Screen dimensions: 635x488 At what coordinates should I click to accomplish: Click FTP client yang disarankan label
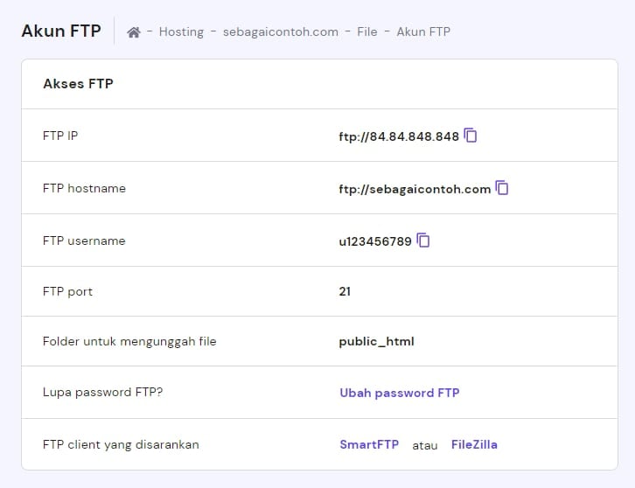[x=121, y=444]
